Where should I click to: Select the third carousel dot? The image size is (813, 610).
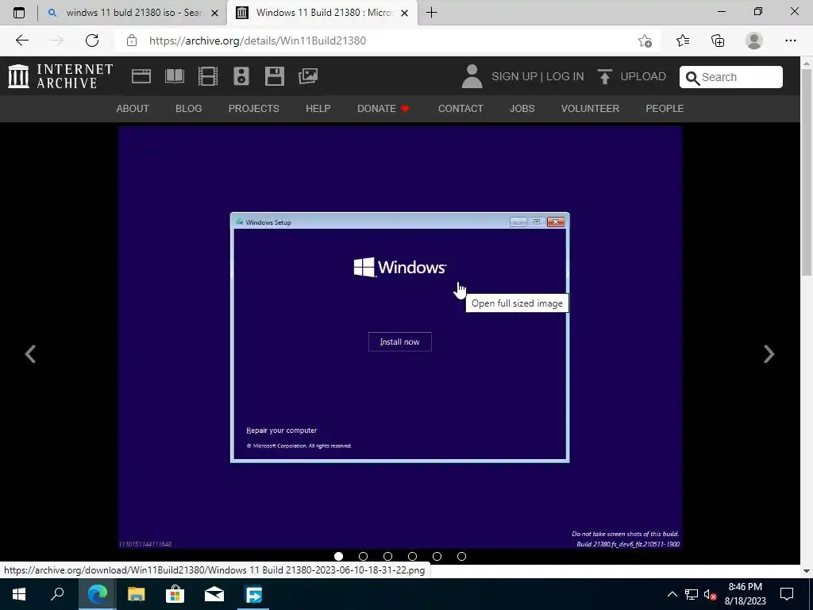[387, 556]
